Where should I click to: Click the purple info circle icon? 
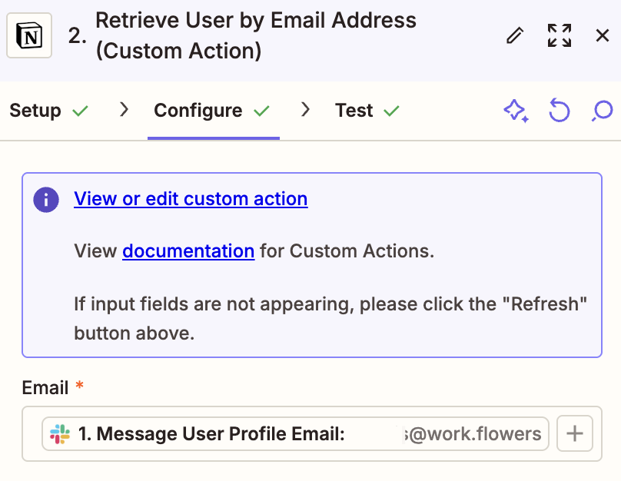(46, 200)
